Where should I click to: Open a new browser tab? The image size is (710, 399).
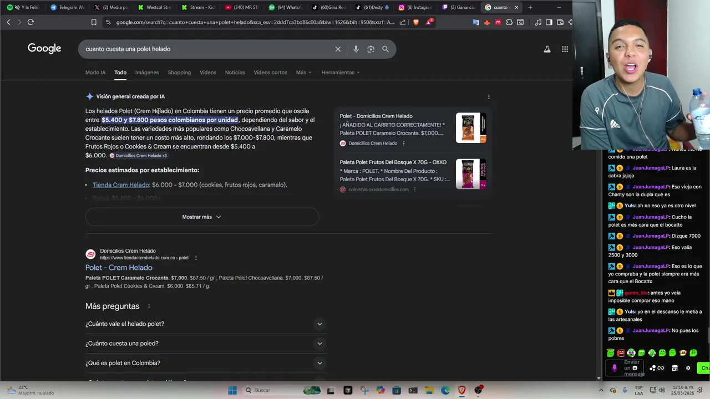point(530,7)
